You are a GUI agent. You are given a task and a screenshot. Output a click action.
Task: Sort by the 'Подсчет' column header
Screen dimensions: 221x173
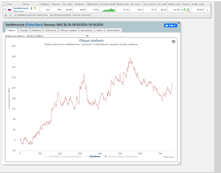[56, 4]
